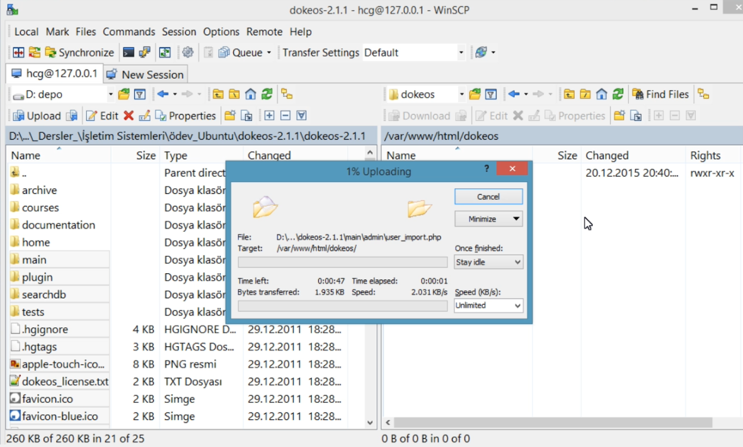Go to local home directory icon
This screenshot has height=447, width=743.
pyautogui.click(x=250, y=94)
